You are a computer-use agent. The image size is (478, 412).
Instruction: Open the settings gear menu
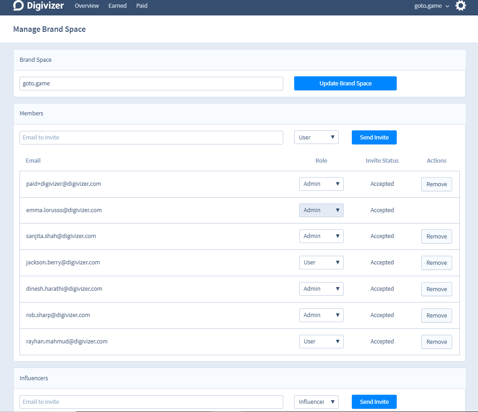point(460,6)
